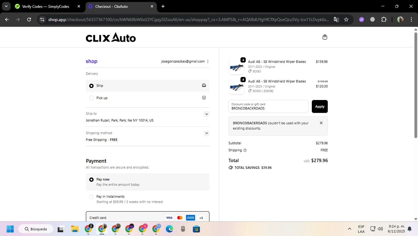The width and height of the screenshot is (418, 236).
Task: Go back using the browser back arrow
Action: tap(7, 20)
